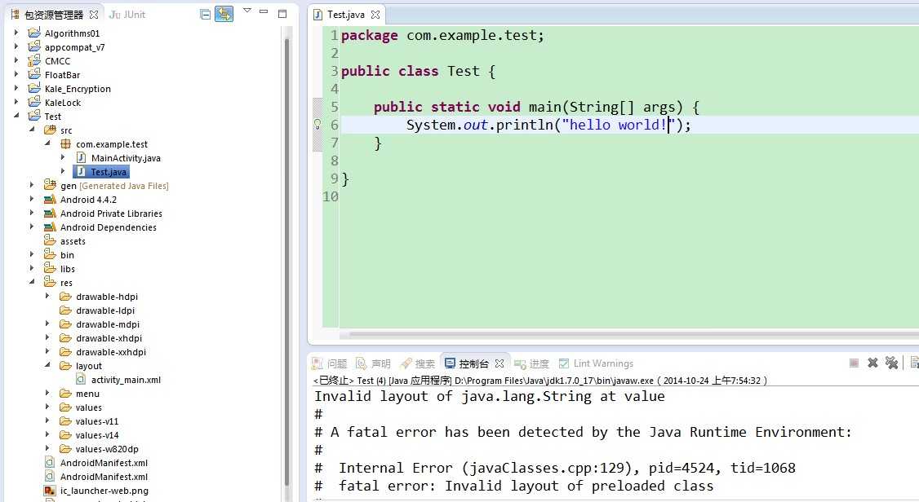Select the menu folder
The image size is (919, 502).
(80, 393)
